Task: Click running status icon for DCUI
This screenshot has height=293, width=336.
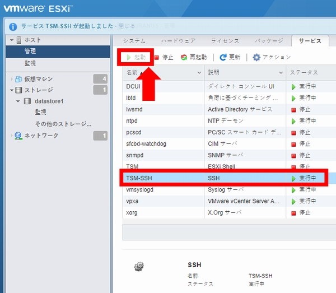Action: (x=293, y=87)
